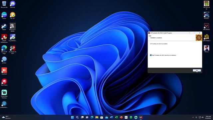Viewport: 213px width, 120px height.
Task: Click the SP icon in the installer title bar
Action: tap(149, 33)
